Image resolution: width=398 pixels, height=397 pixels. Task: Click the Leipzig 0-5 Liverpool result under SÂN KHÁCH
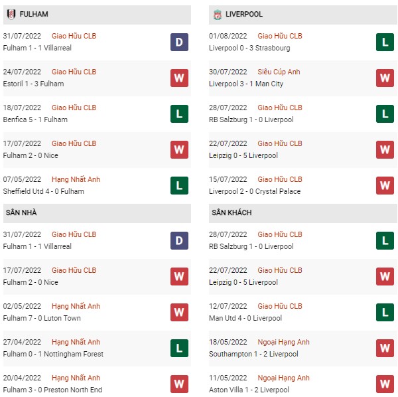243,282
